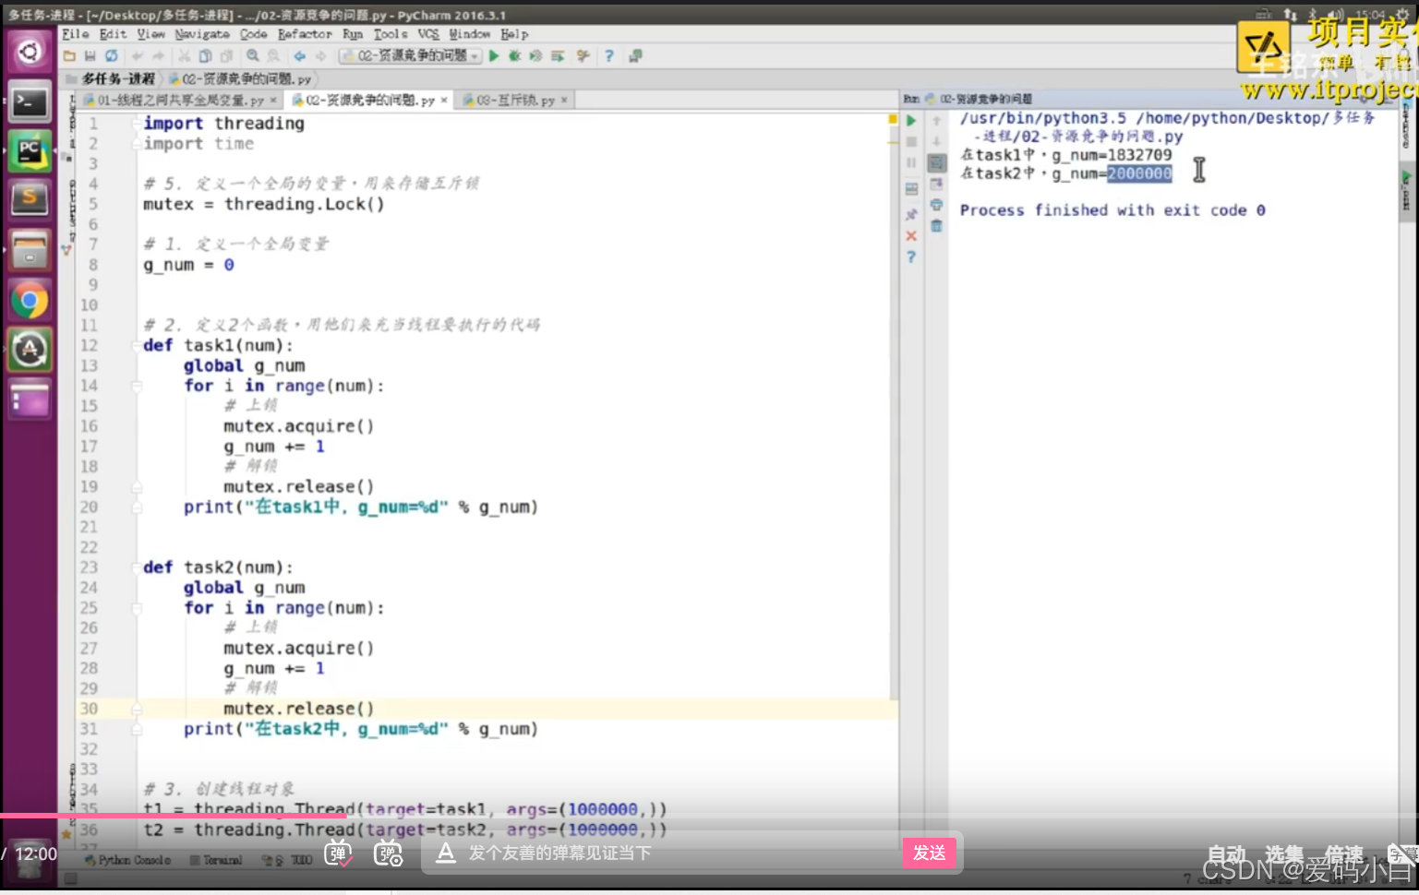Open Sublime Text from the Ubuntu dock
Screen dimensions: 1419x895
[30, 200]
